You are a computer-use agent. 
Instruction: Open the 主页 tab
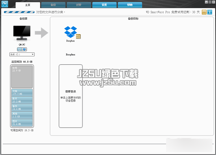point(28,5)
